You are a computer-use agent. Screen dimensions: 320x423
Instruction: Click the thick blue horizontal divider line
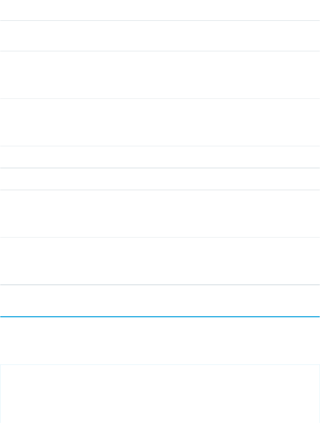coord(160,317)
